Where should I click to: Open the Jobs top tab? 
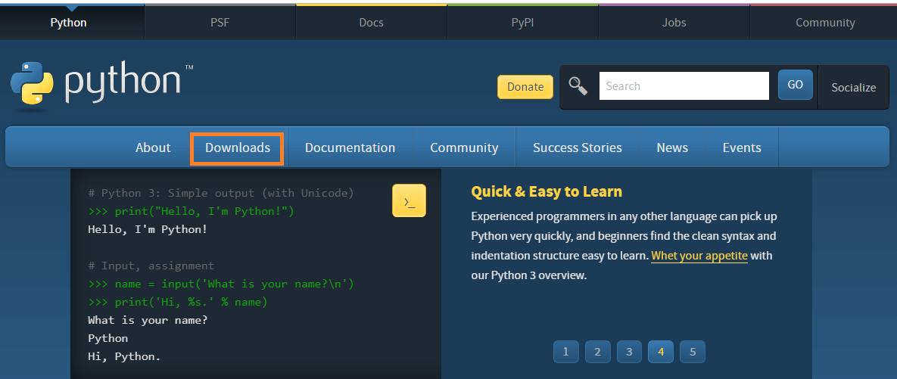pos(674,23)
